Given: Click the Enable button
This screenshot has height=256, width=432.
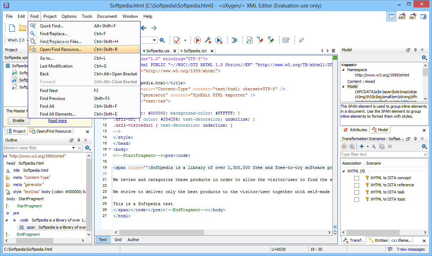Looking at the screenshot, I should [19, 121].
